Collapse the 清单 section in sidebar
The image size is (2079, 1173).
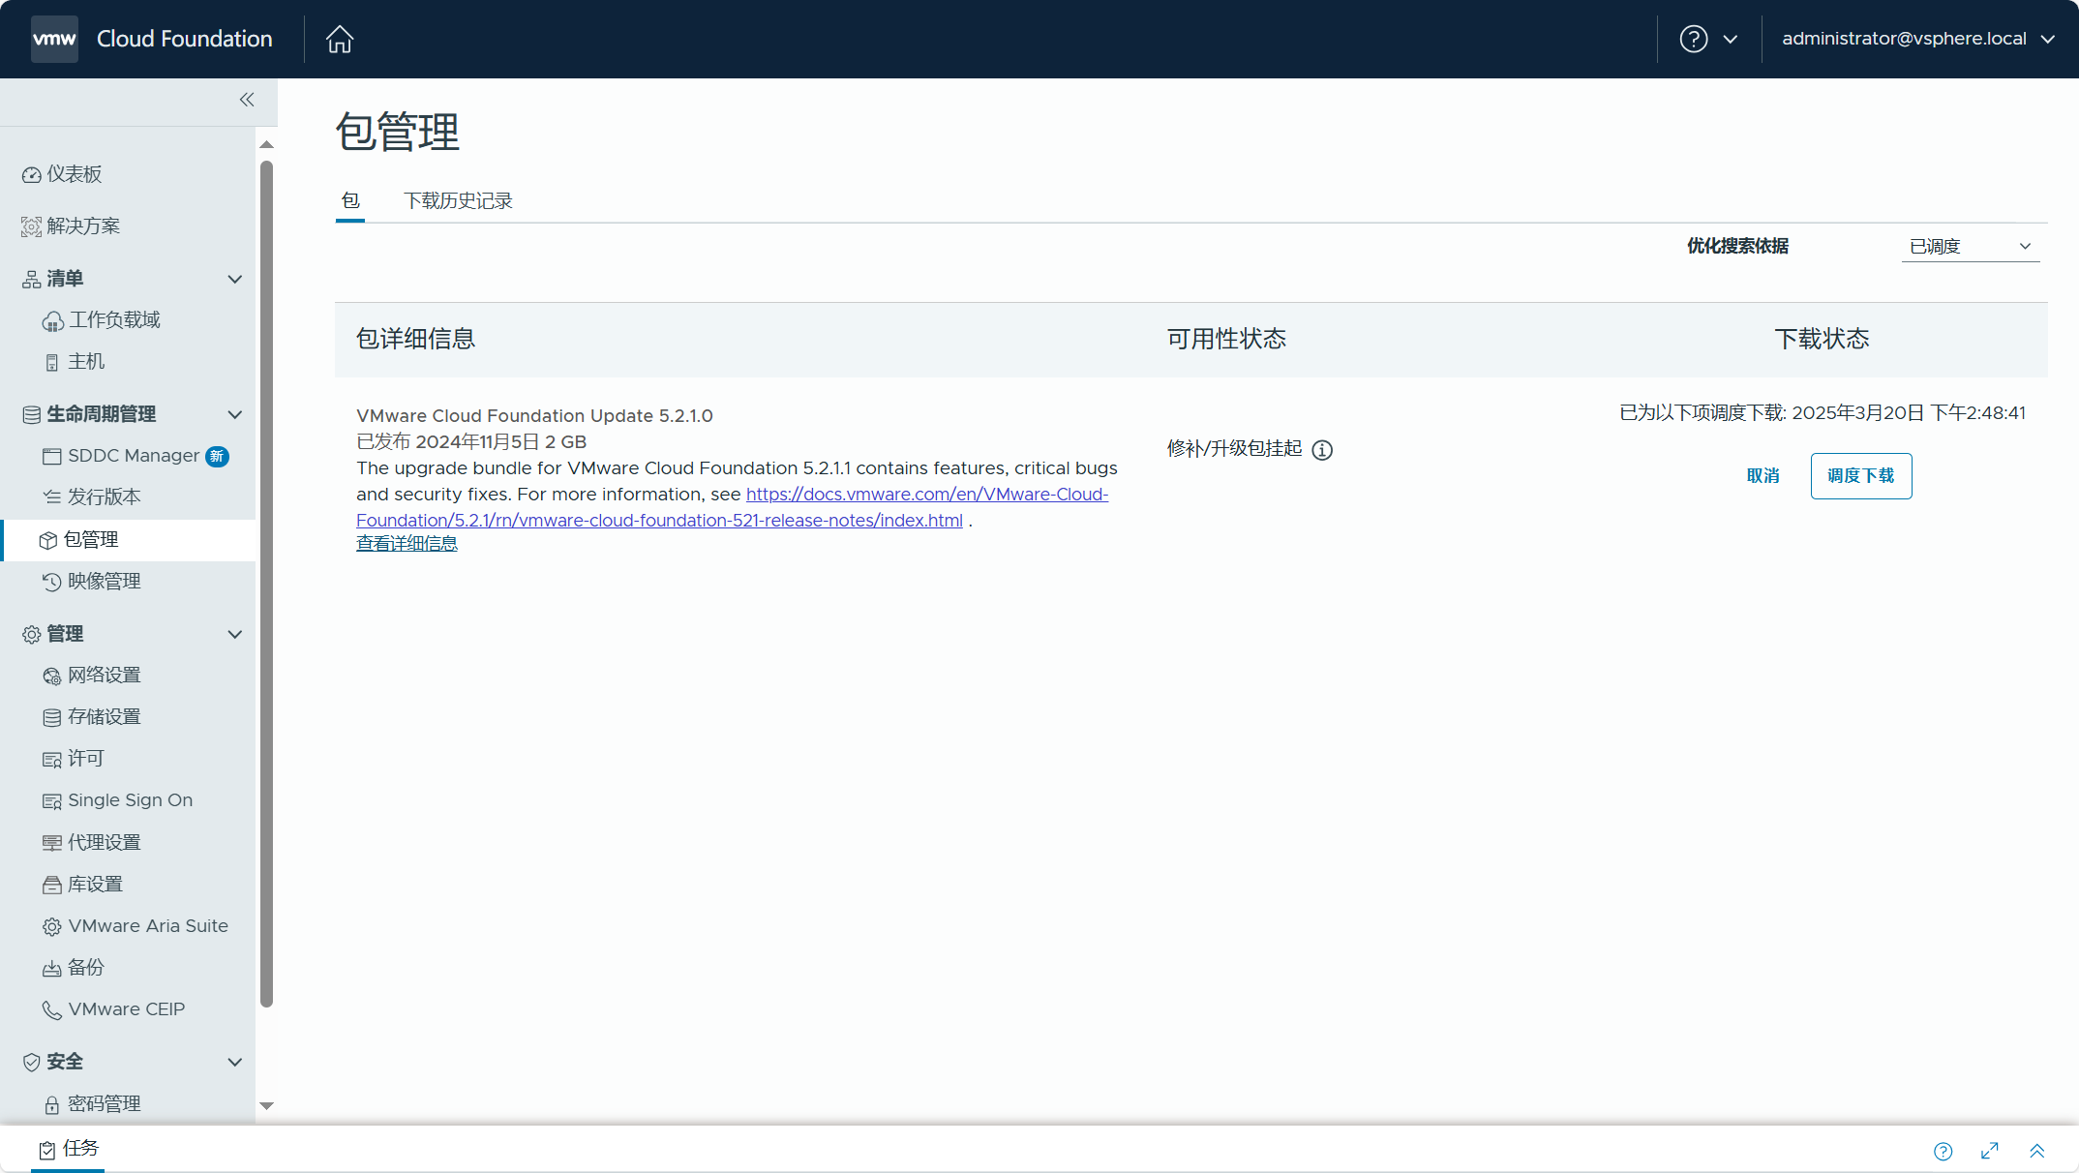click(234, 279)
